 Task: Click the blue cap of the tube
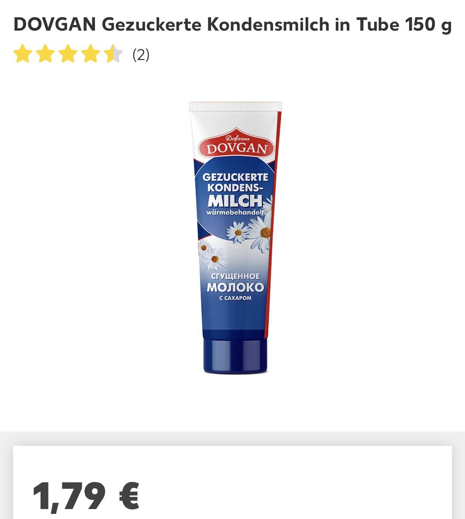pyautogui.click(x=235, y=356)
